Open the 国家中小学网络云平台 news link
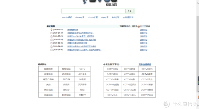Image resolution: width=199 pixels, height=109 pixels. [82, 46]
